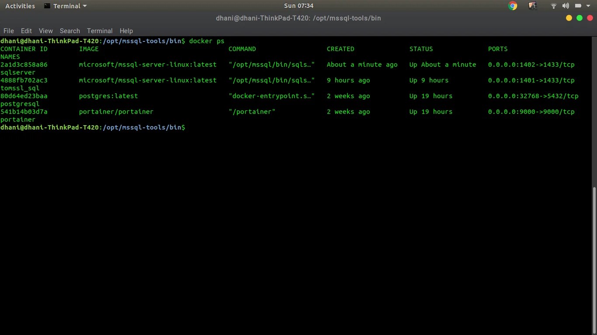The image size is (597, 335).
Task: Click the Terminal icon beside its top-bar label
Action: pos(46,6)
